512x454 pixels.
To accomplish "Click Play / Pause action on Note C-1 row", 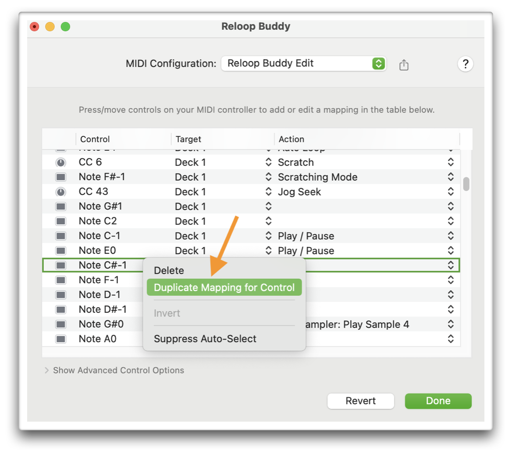I will pos(306,236).
